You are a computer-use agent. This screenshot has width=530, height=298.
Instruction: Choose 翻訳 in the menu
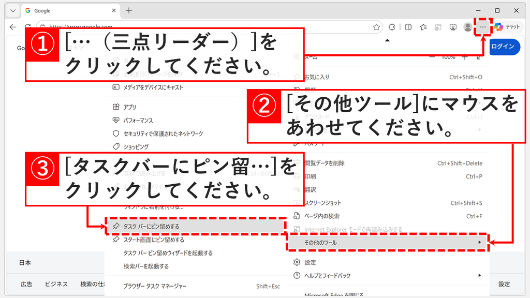point(388,189)
